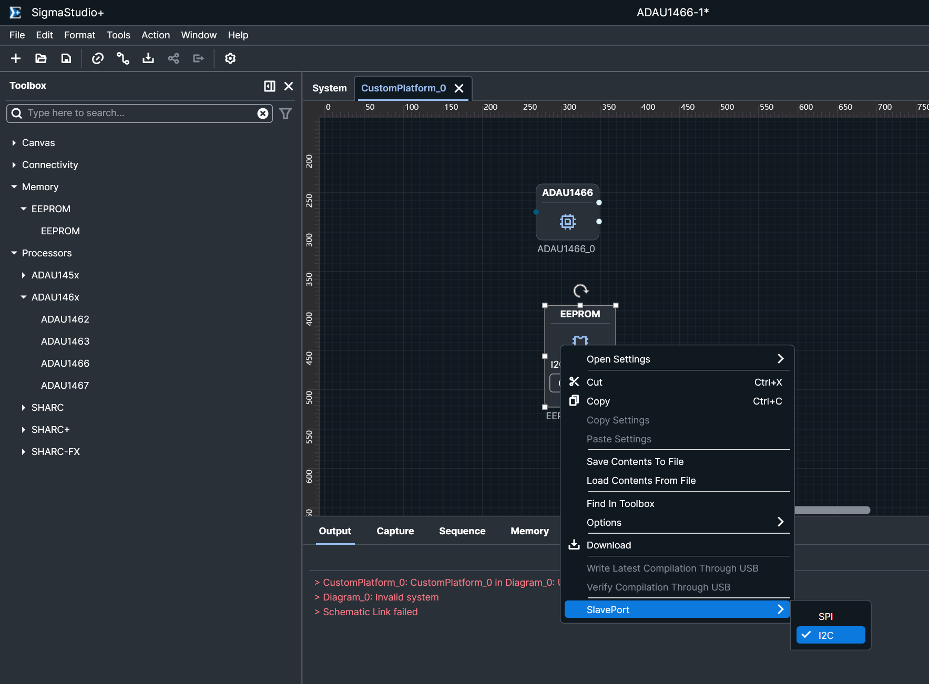
Task: Expand the ADAU145x tree group
Action: 24,275
